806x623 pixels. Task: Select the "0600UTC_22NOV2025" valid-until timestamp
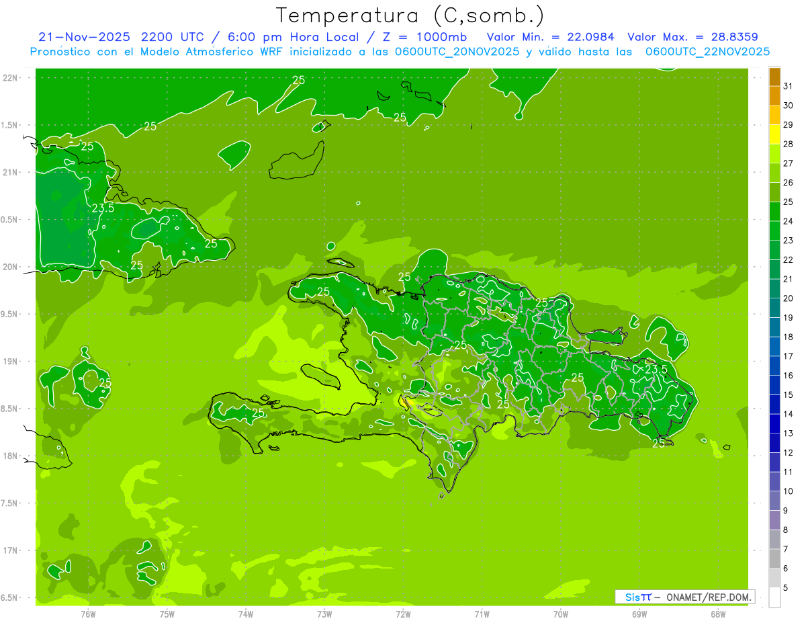[x=707, y=52]
